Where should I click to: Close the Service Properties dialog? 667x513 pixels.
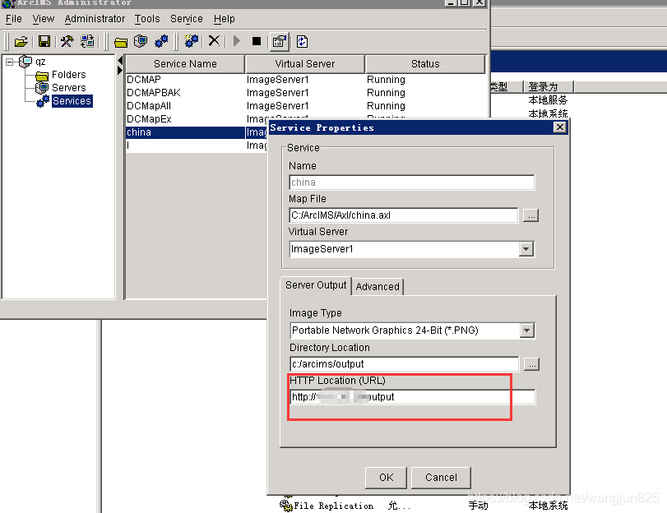click(560, 127)
